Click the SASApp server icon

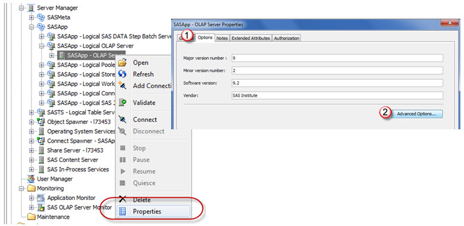[x=41, y=27]
